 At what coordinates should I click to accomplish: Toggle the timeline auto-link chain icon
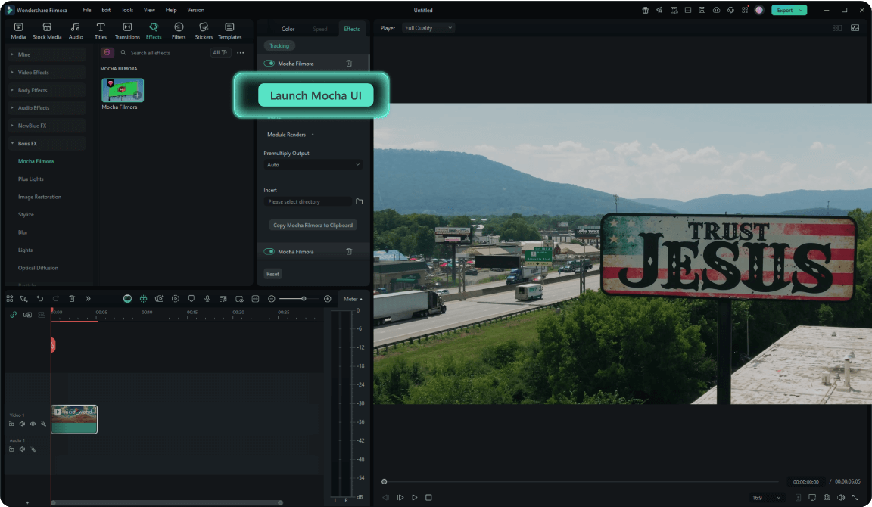(x=14, y=315)
